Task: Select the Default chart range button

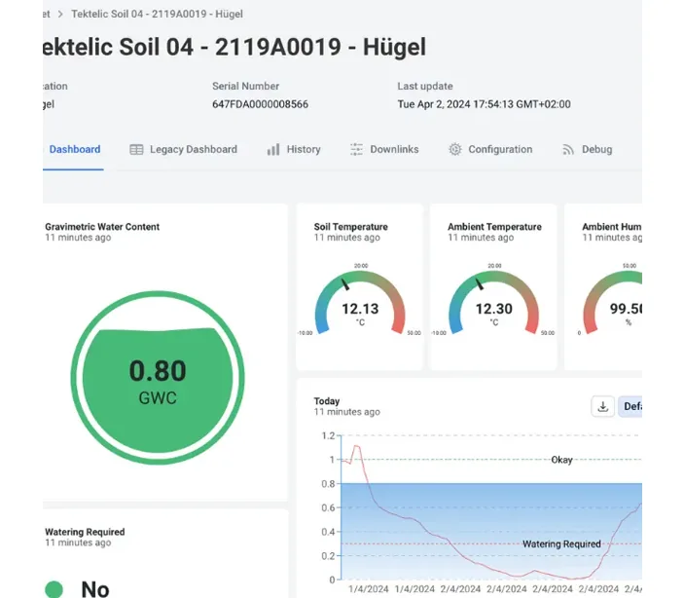Action: pyautogui.click(x=630, y=406)
